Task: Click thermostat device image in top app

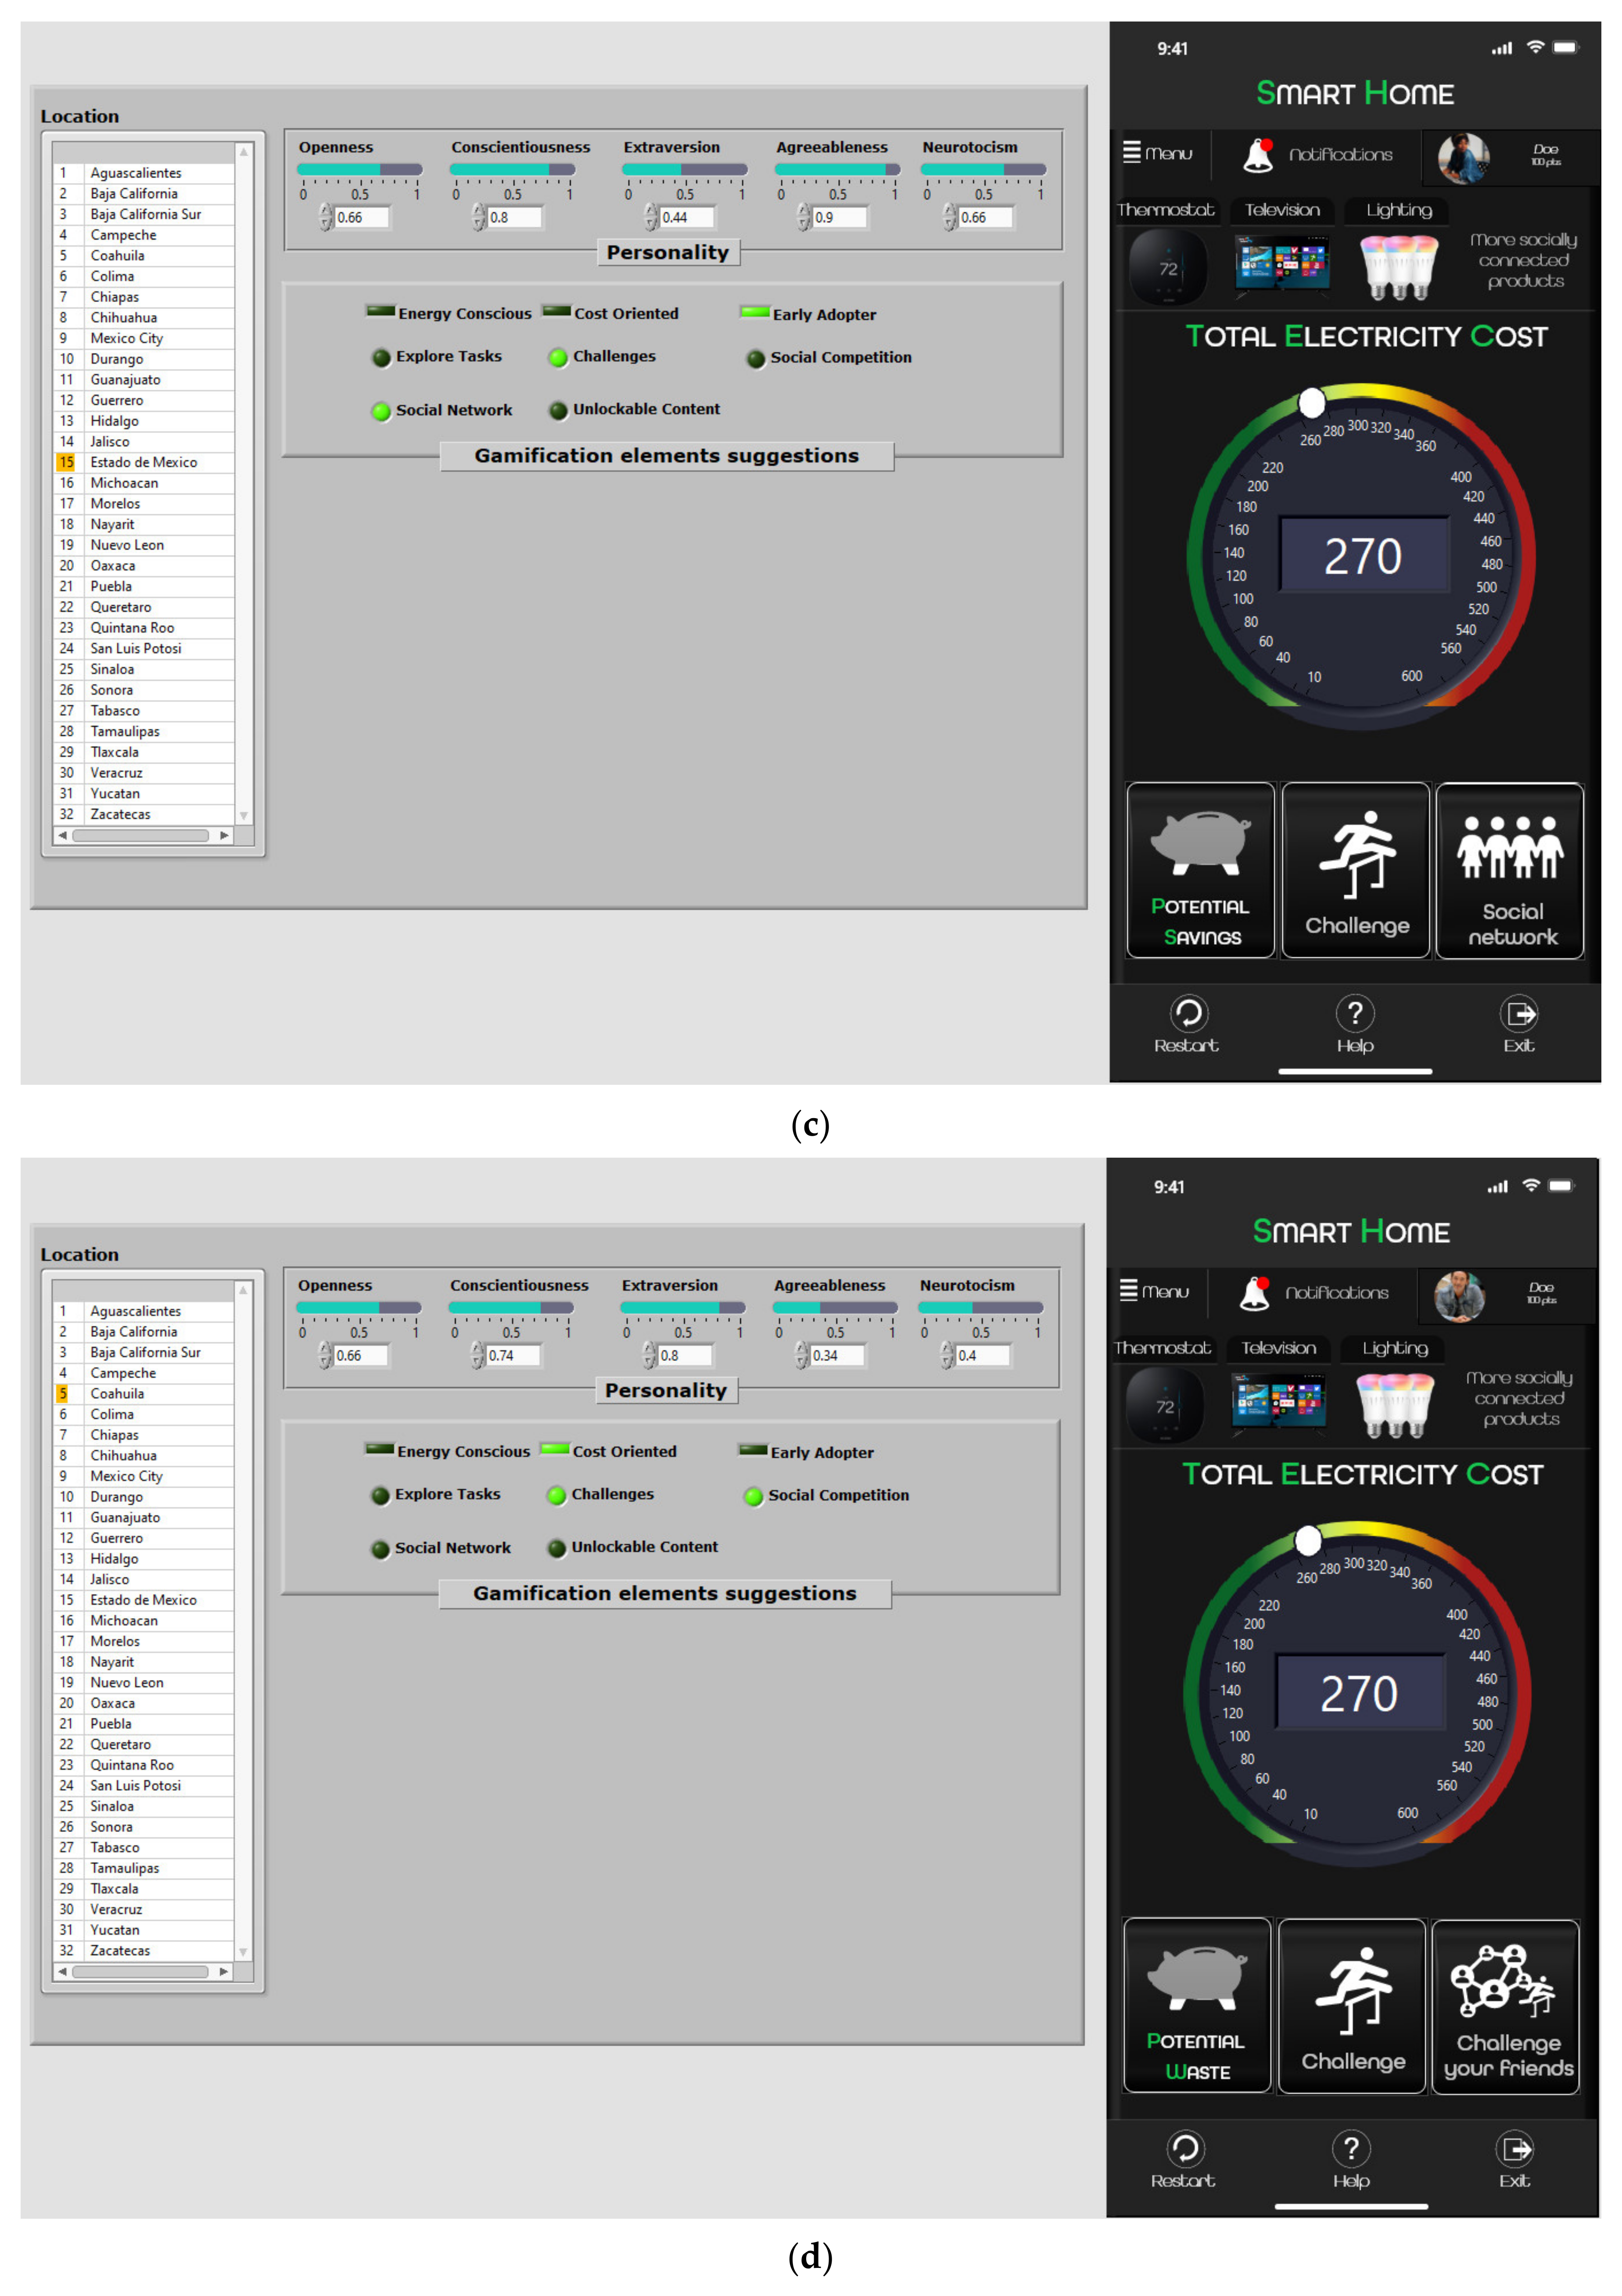Action: pyautogui.click(x=1167, y=267)
